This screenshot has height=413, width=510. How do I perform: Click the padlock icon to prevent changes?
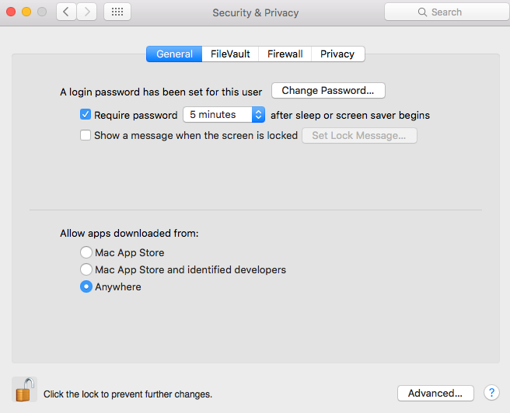(x=25, y=390)
